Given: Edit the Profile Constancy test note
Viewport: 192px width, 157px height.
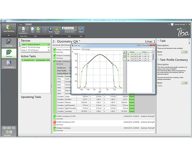Looking at the screenshot, I should (185, 83).
